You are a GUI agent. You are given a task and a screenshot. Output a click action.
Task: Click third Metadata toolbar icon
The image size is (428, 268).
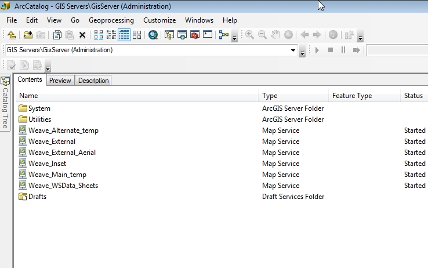37,65
